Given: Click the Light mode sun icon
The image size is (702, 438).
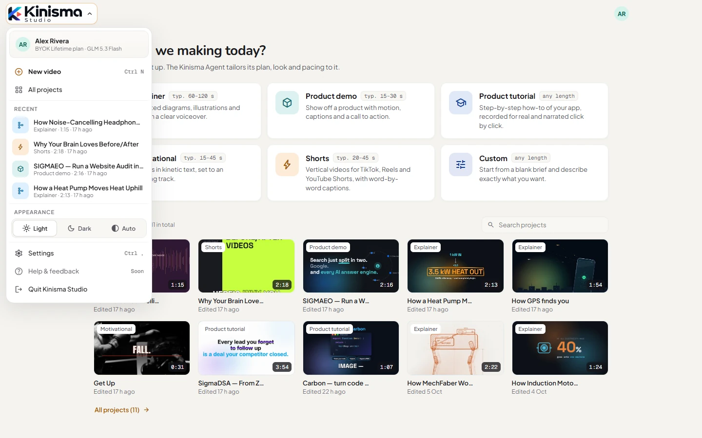Looking at the screenshot, I should coord(26,228).
